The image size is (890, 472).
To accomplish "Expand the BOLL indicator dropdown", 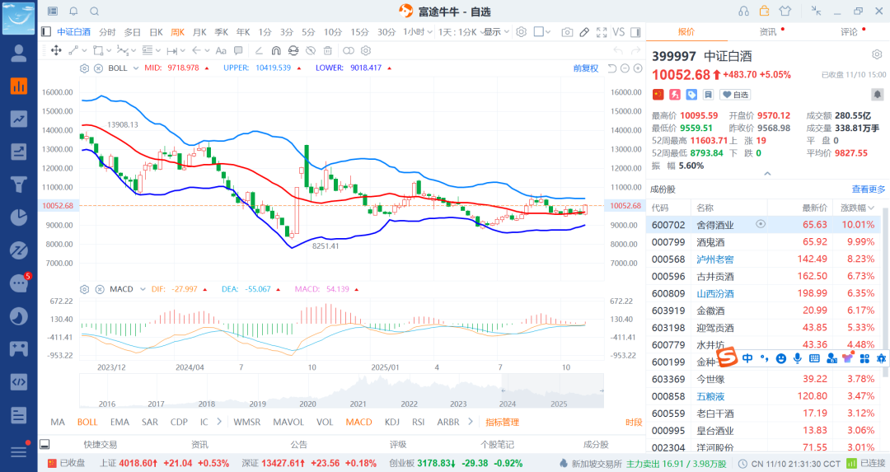I will pyautogui.click(x=135, y=68).
